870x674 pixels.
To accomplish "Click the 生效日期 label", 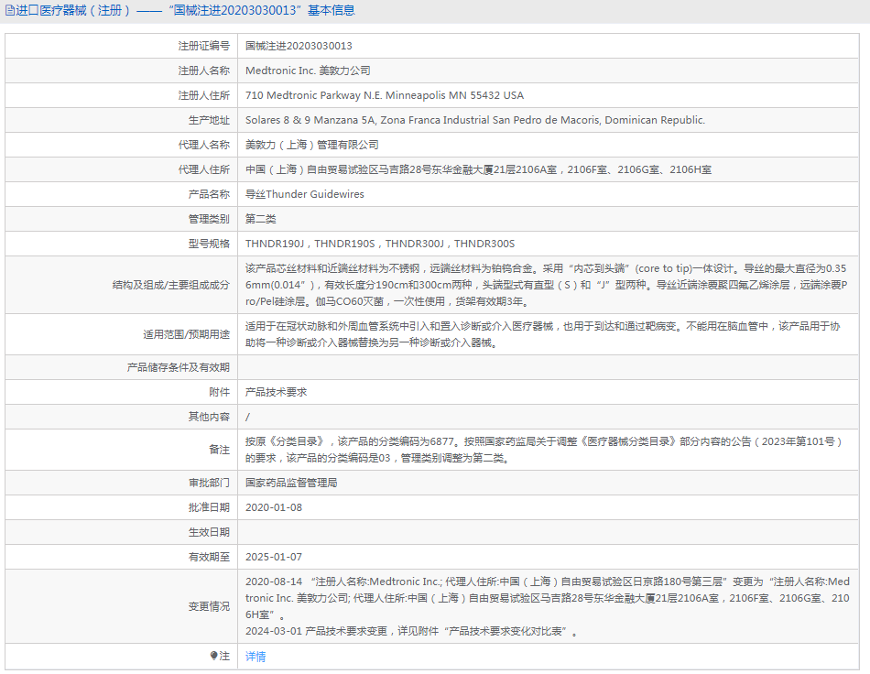I will (209, 532).
